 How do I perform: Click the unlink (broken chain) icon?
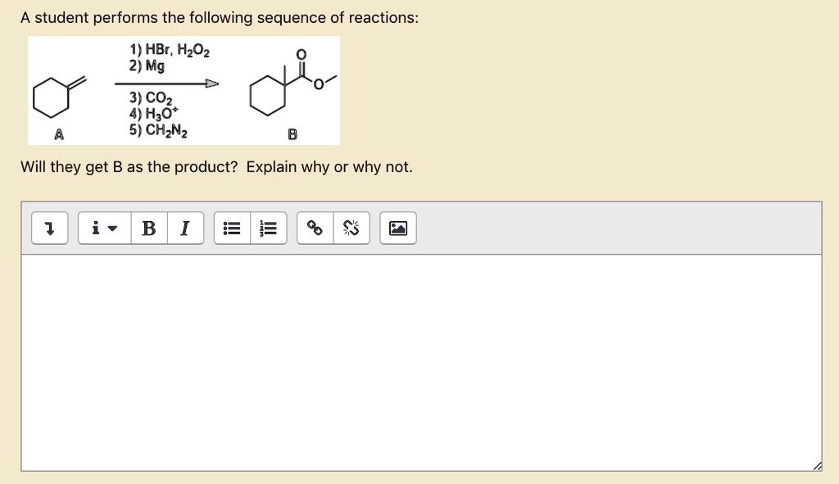point(352,228)
